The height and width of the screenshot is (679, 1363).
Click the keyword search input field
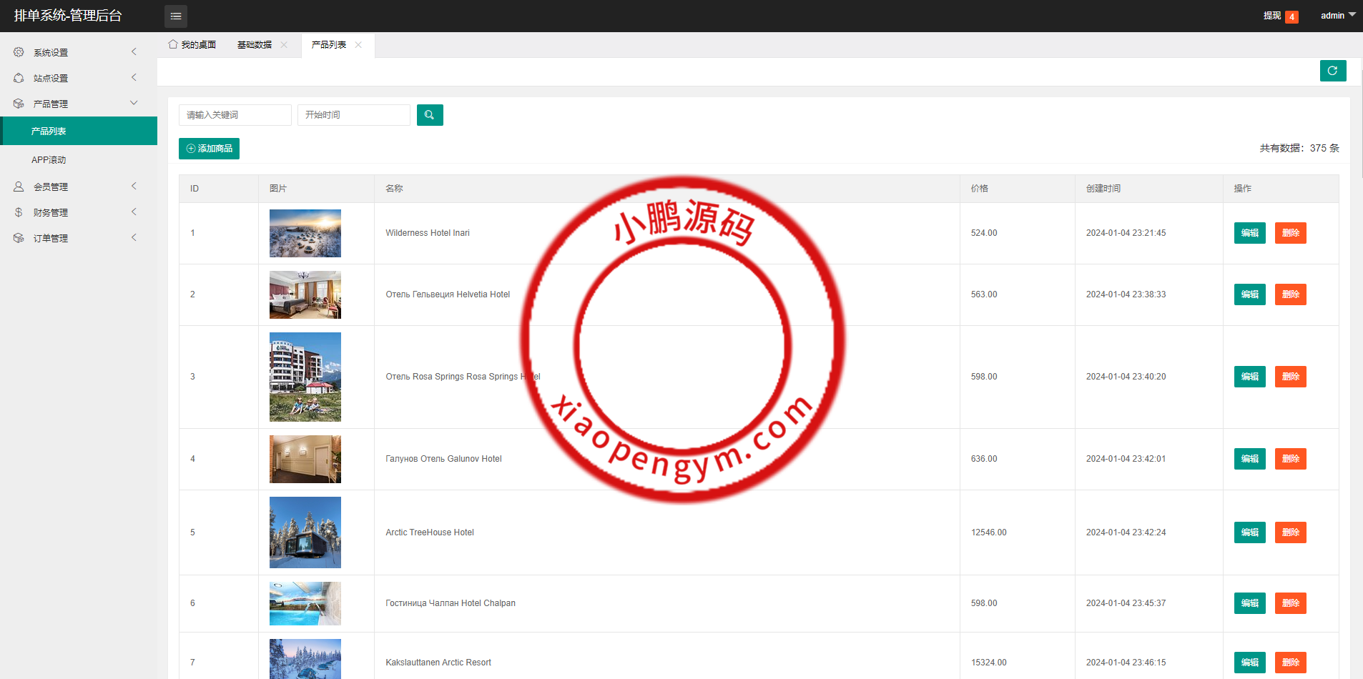click(x=235, y=115)
